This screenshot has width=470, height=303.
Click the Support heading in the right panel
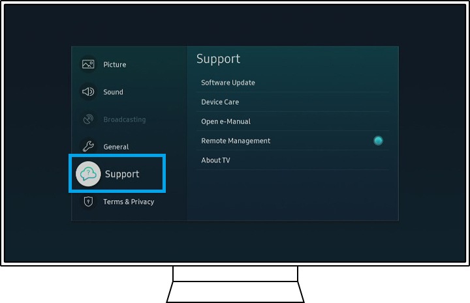point(218,59)
